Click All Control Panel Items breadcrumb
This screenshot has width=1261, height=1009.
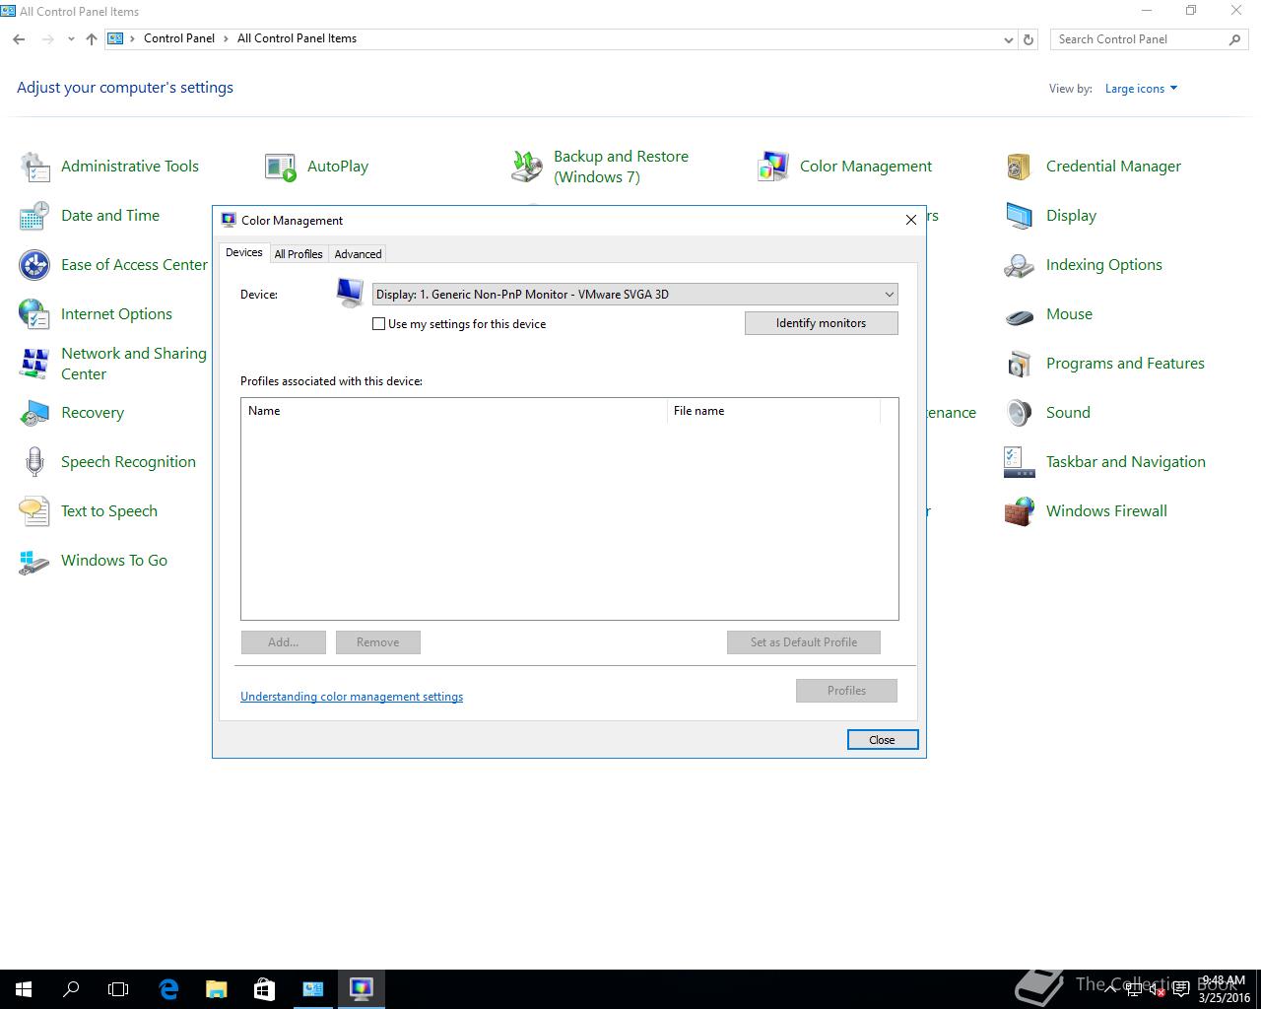pyautogui.click(x=297, y=38)
